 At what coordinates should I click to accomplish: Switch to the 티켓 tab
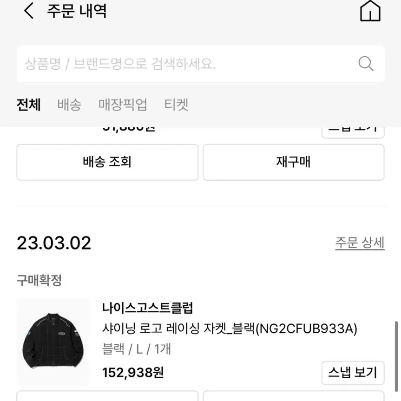[x=176, y=105]
